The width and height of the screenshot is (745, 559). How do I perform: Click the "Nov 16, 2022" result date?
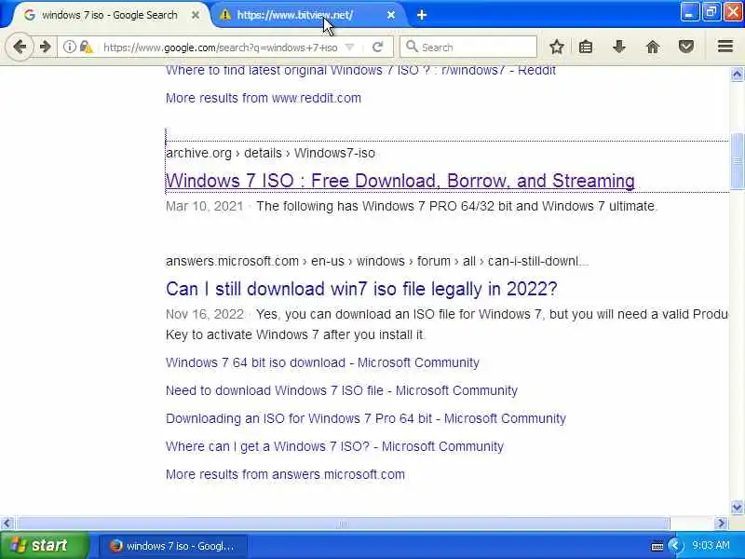pyautogui.click(x=205, y=314)
